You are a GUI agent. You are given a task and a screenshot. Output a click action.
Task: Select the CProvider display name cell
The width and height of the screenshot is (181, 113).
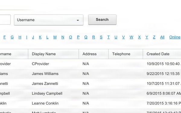click(x=40, y=64)
